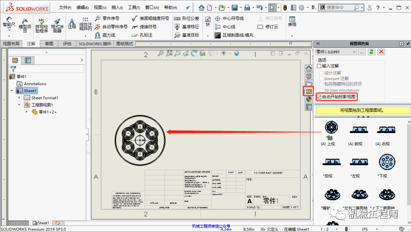Expand the 工程图视图1 tree node
Image resolution: width=411 pixels, height=232 pixels.
tap(19, 105)
